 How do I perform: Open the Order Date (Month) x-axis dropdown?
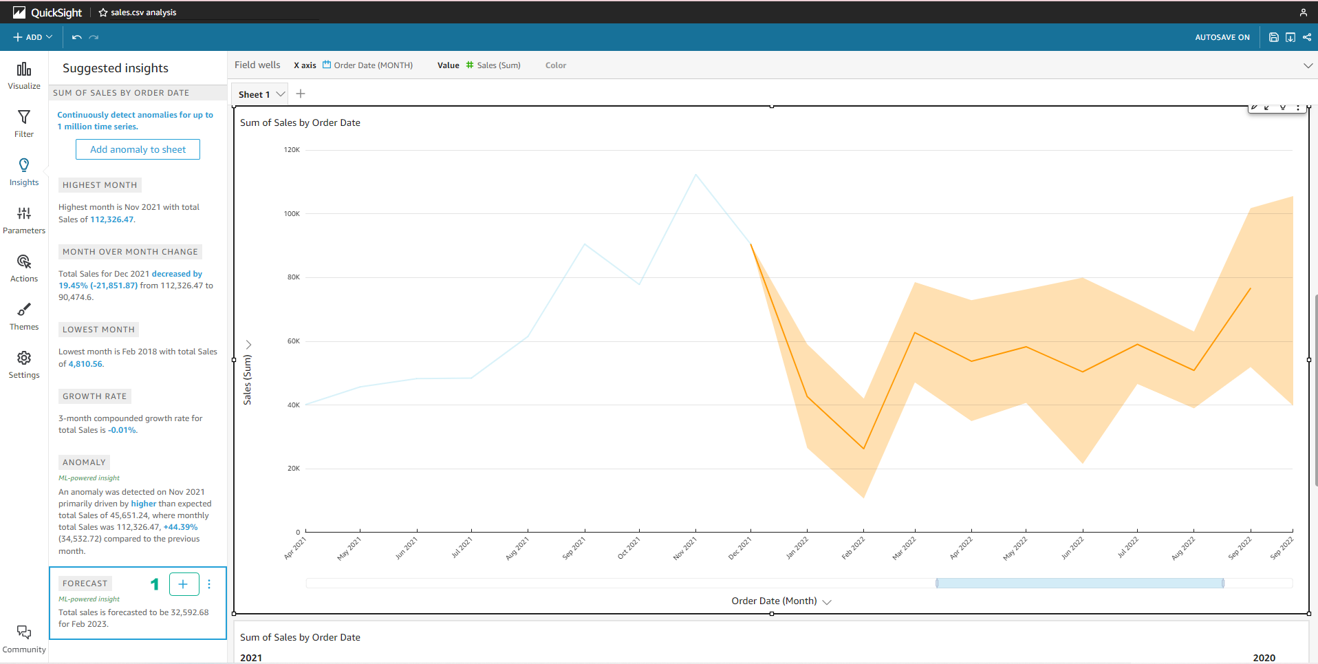828,601
